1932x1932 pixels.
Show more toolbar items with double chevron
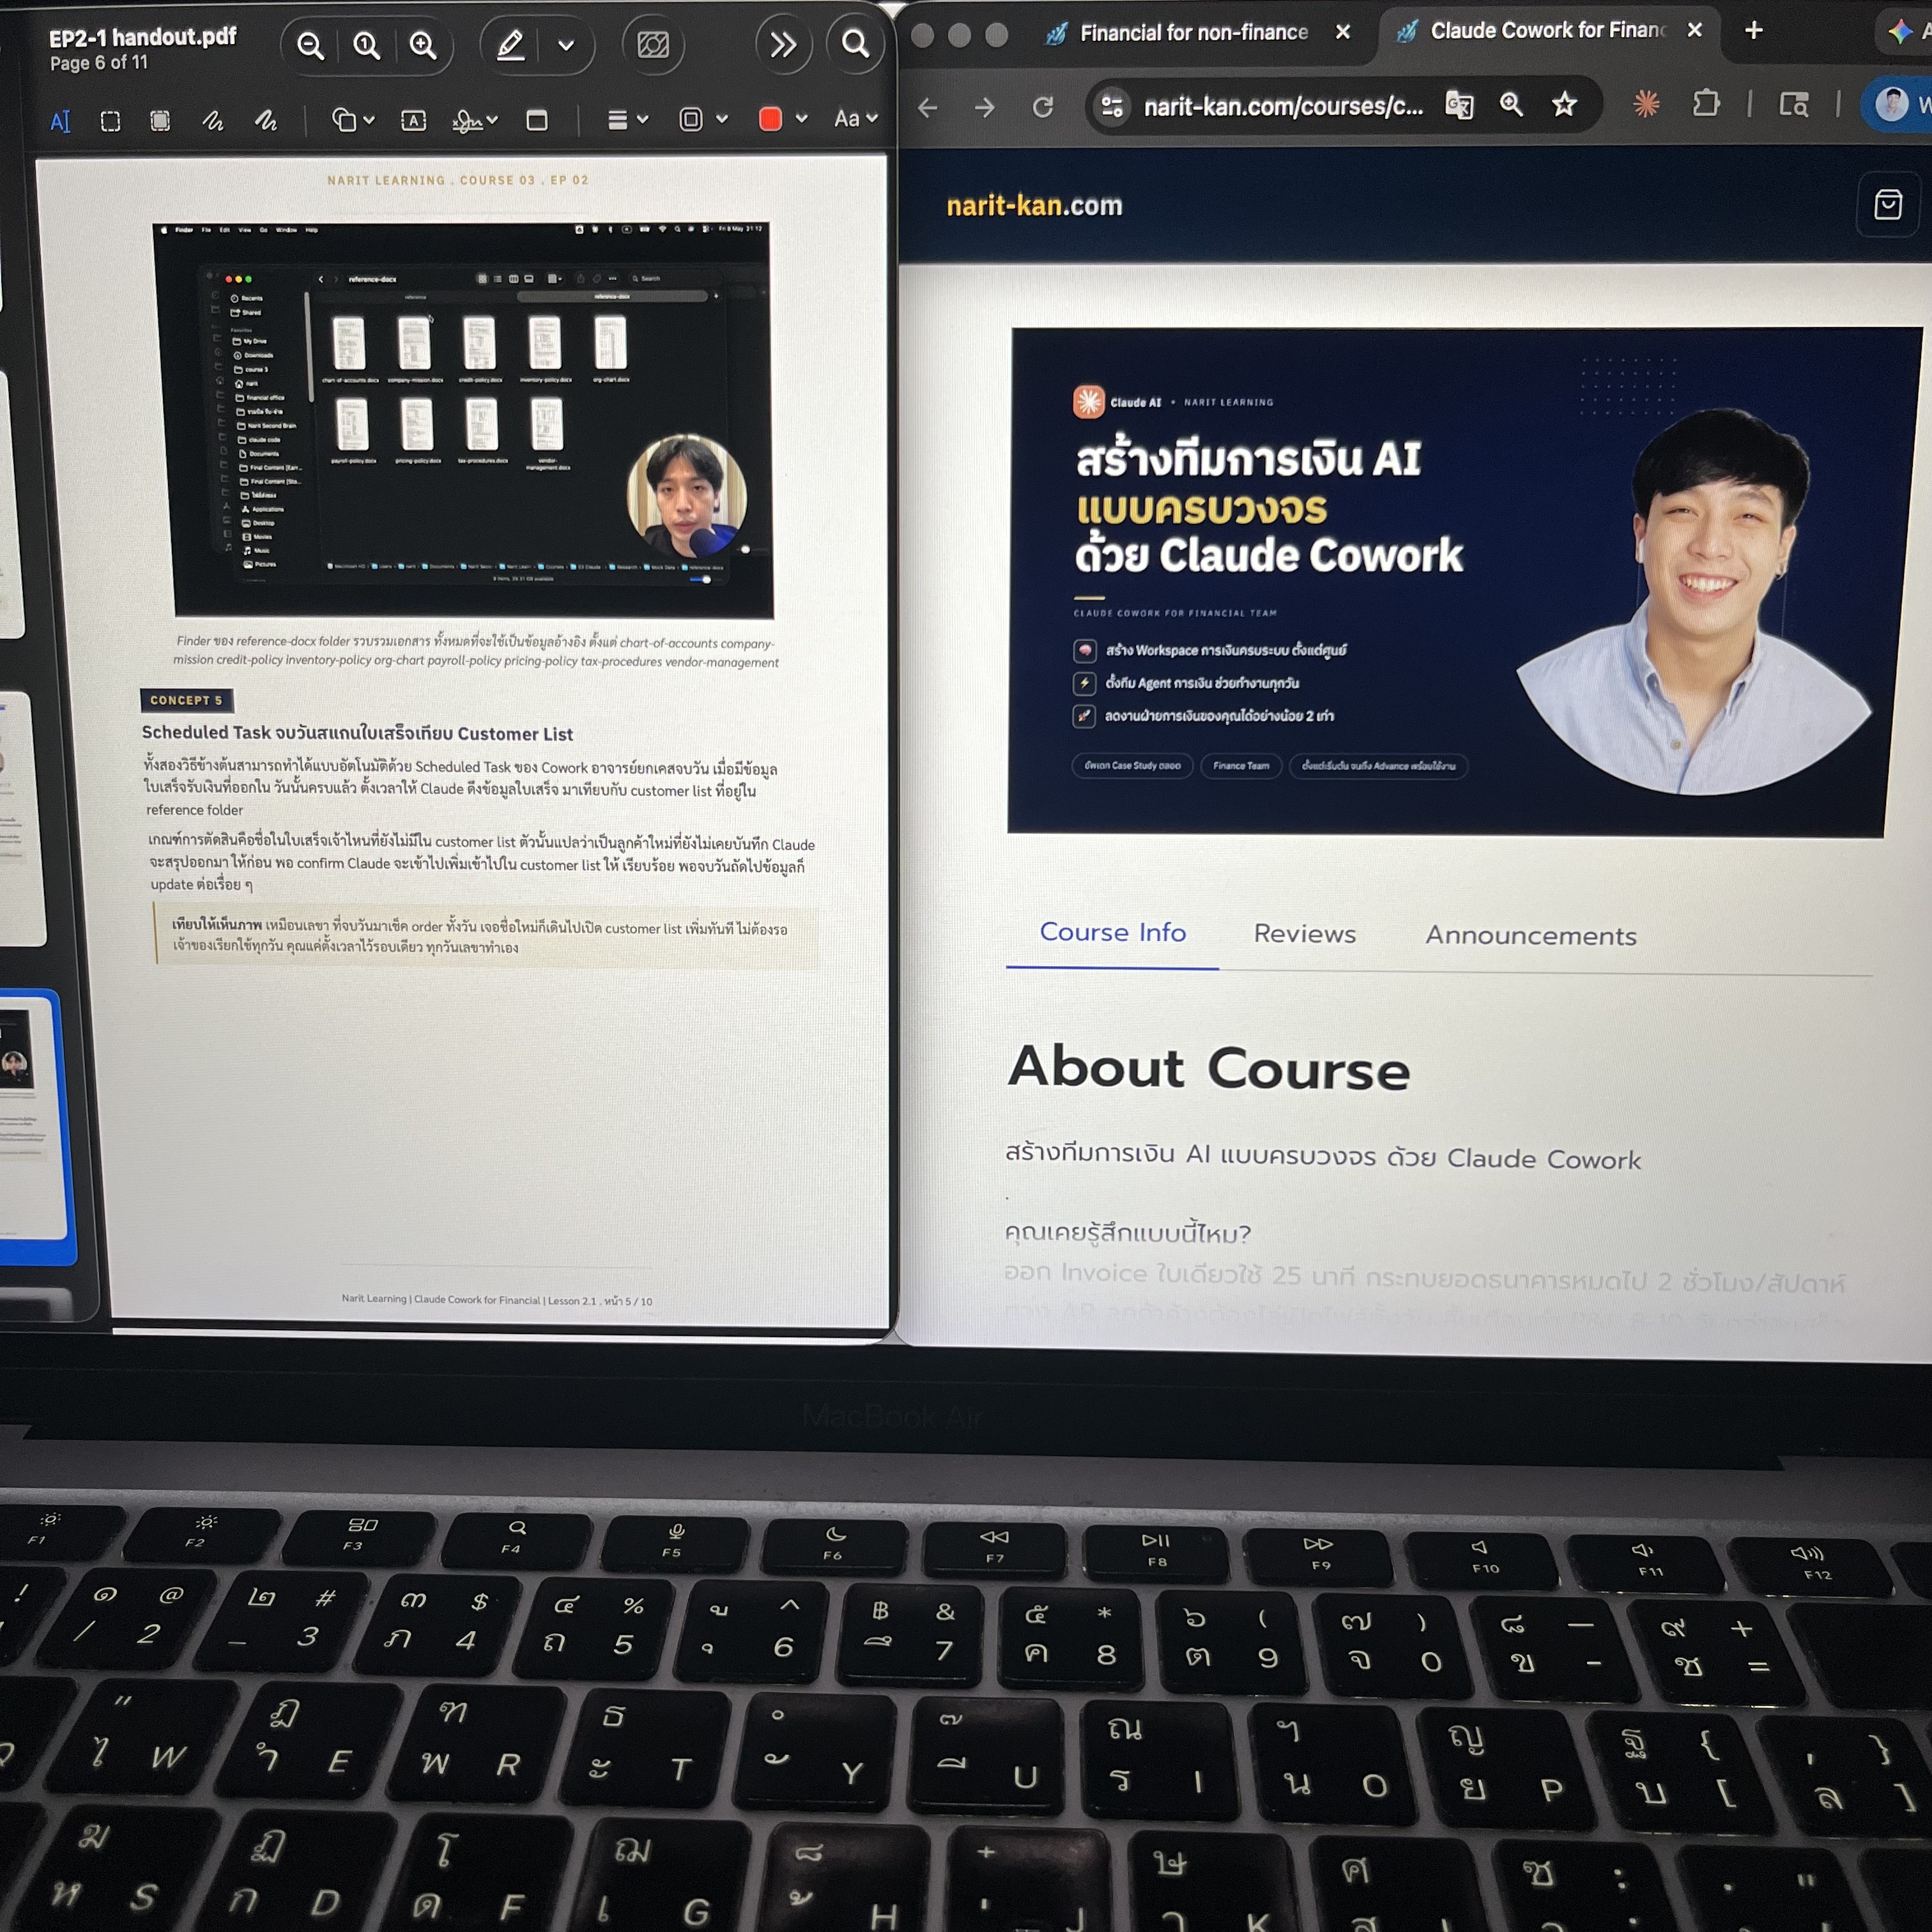[783, 45]
